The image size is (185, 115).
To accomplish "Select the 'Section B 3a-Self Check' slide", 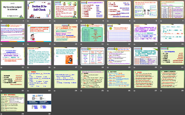I will [x=39, y=10].
